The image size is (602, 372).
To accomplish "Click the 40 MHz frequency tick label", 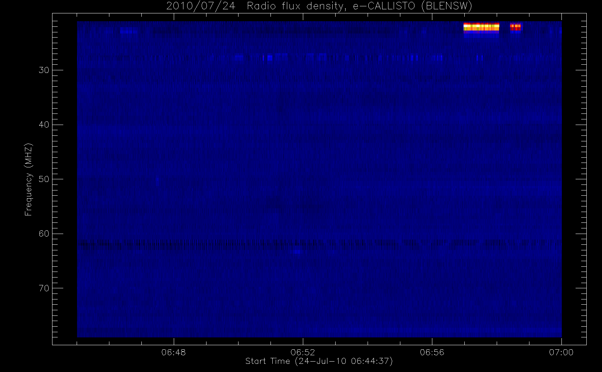I will tap(44, 125).
